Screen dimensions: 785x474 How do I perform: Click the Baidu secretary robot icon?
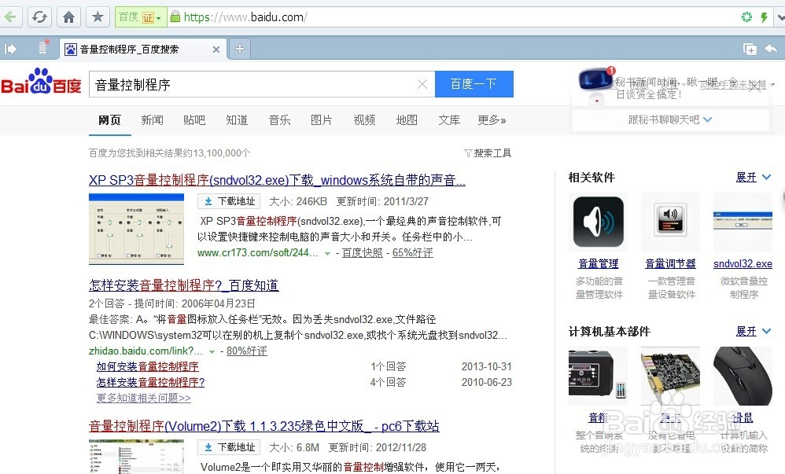[595, 85]
